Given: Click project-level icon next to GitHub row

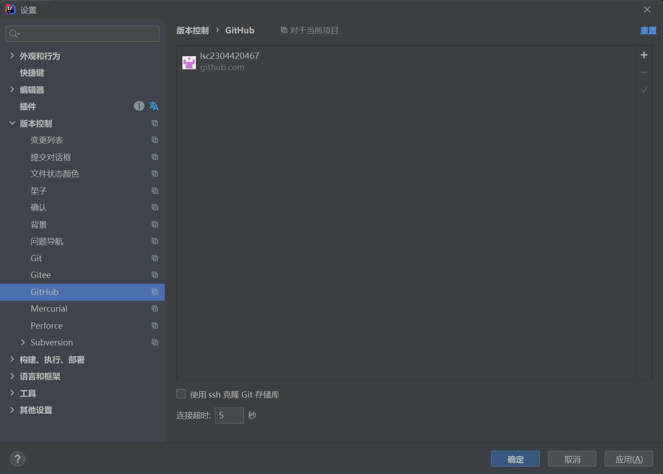Looking at the screenshot, I should (155, 292).
